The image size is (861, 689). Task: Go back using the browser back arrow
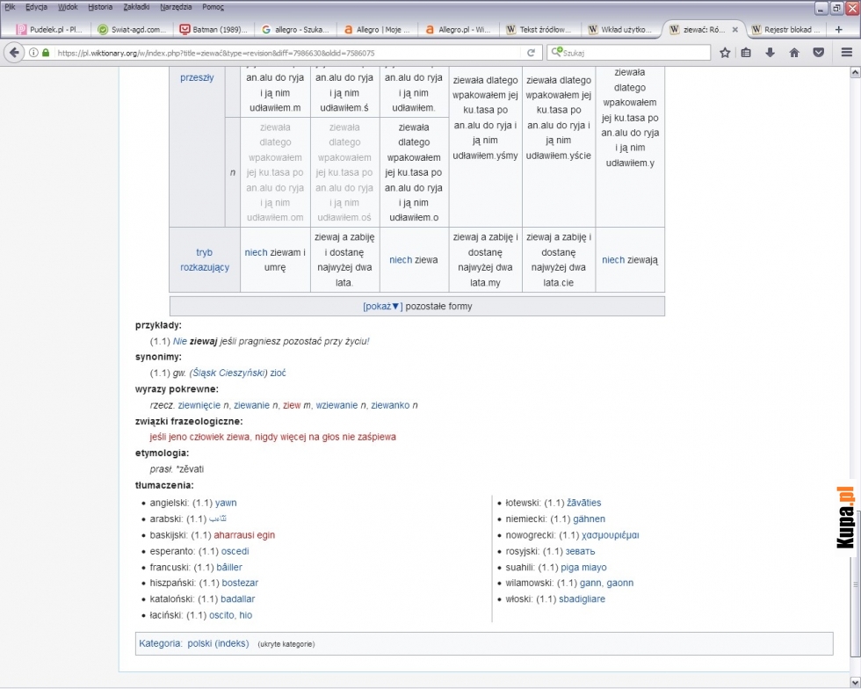14,53
